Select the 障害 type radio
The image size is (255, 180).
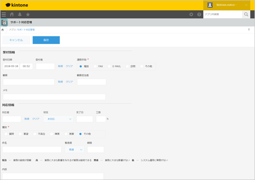[x=51, y=134]
